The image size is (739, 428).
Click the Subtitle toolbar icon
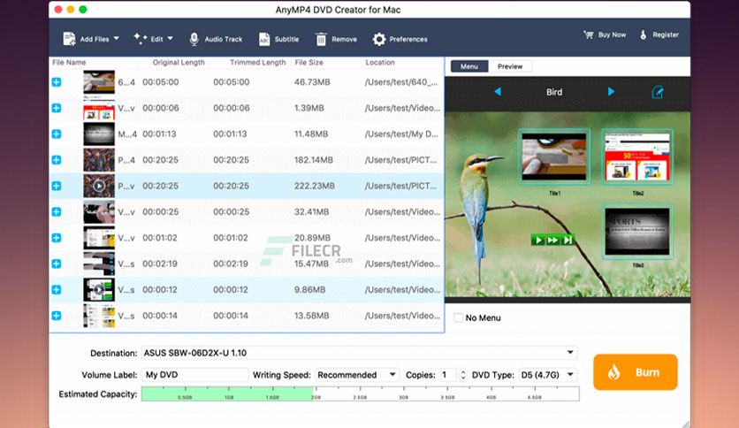point(264,39)
